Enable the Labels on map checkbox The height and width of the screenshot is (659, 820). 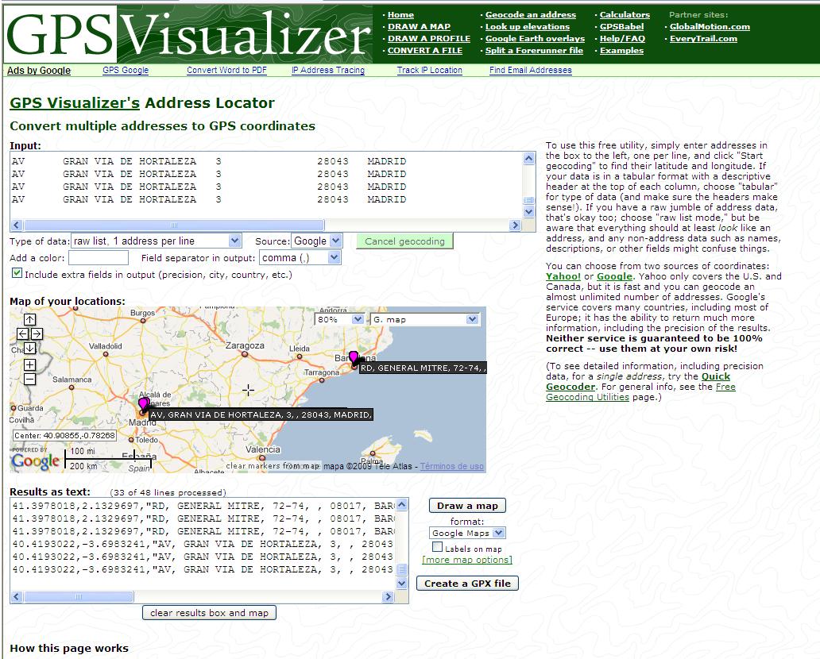click(x=438, y=547)
